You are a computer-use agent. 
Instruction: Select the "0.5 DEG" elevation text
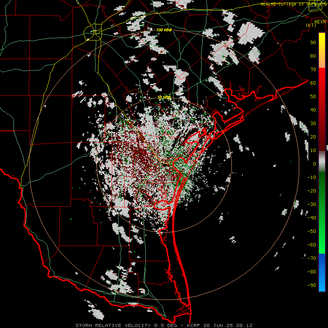click(x=165, y=325)
